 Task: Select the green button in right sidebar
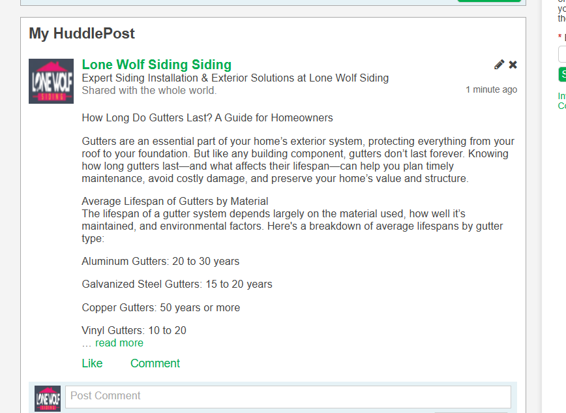coord(562,74)
